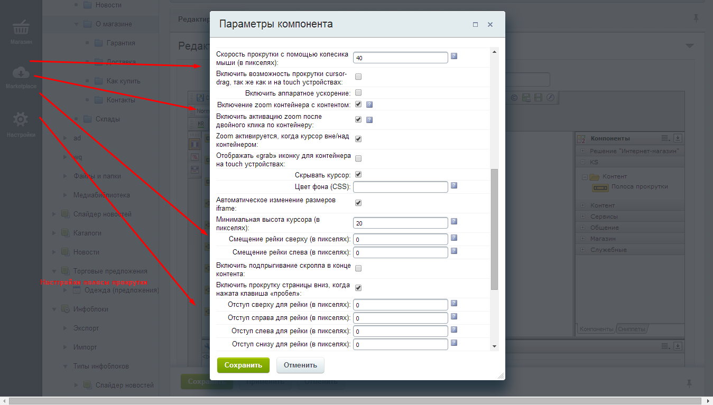Click help icon beside mouse wheel speed field
Screen dimensions: 713x405
click(453, 56)
